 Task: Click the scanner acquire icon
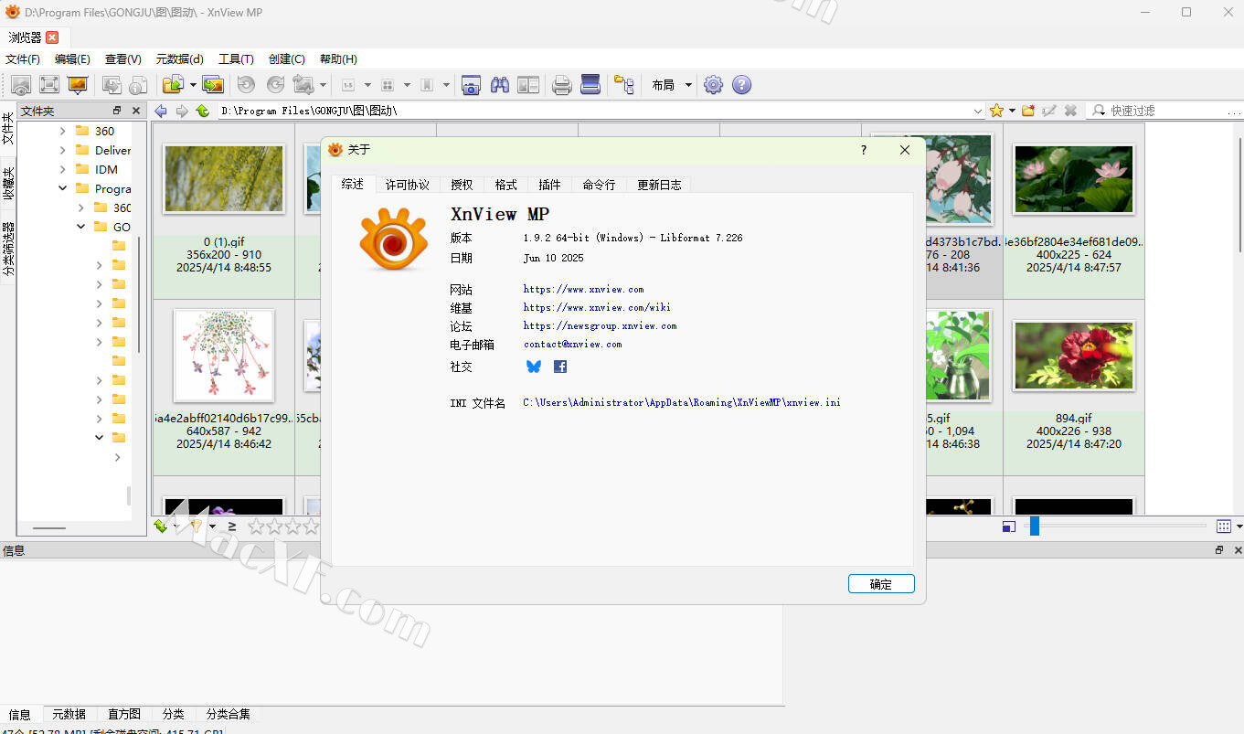point(590,85)
